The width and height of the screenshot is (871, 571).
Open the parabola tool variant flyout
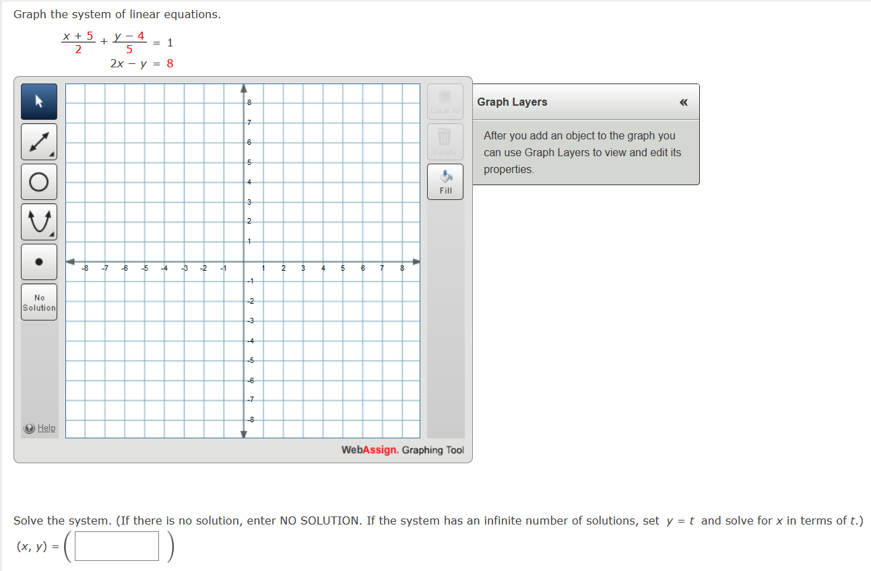tap(51, 234)
